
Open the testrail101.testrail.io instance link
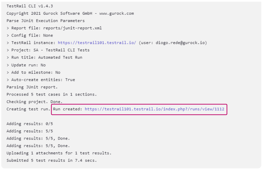pos(97,43)
